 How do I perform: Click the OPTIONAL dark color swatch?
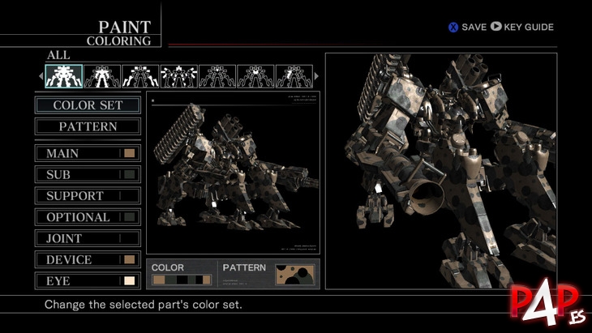pos(130,217)
